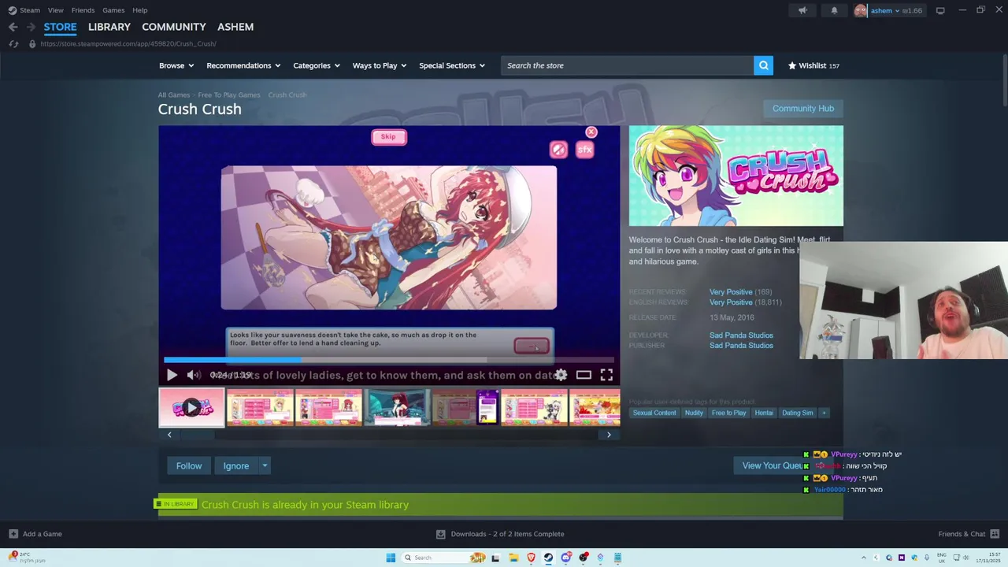Open the View menu
This screenshot has height=567, width=1008.
coord(55,10)
